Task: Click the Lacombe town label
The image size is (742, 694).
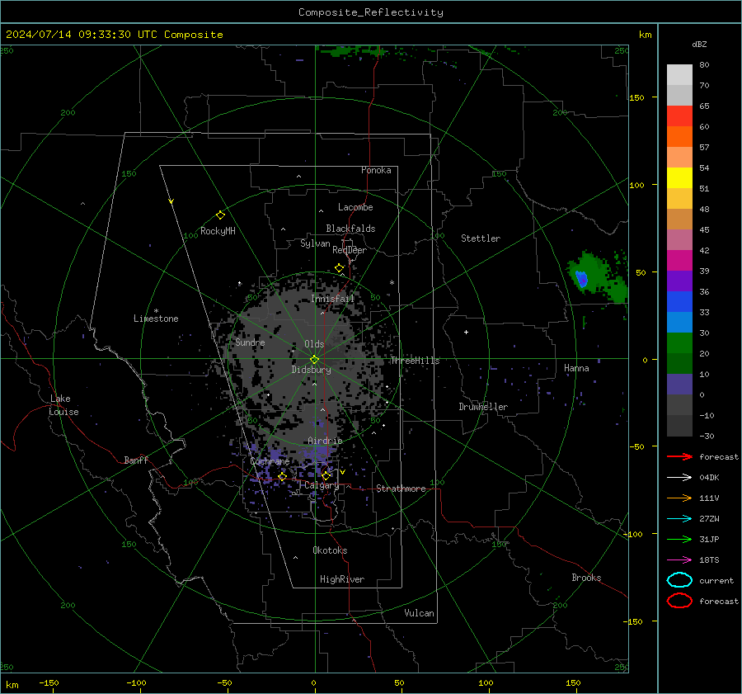Action: pos(355,207)
